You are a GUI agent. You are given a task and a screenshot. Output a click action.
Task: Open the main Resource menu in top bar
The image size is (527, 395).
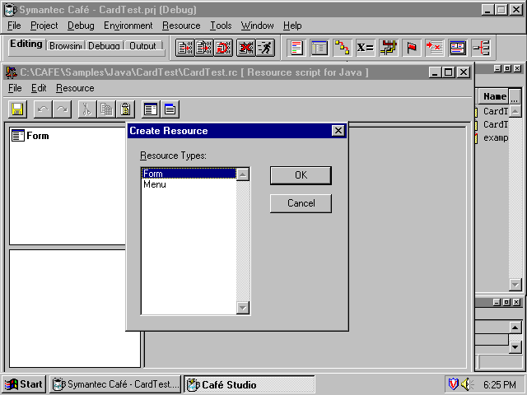point(181,26)
